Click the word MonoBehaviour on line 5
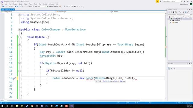 point(75,29)
